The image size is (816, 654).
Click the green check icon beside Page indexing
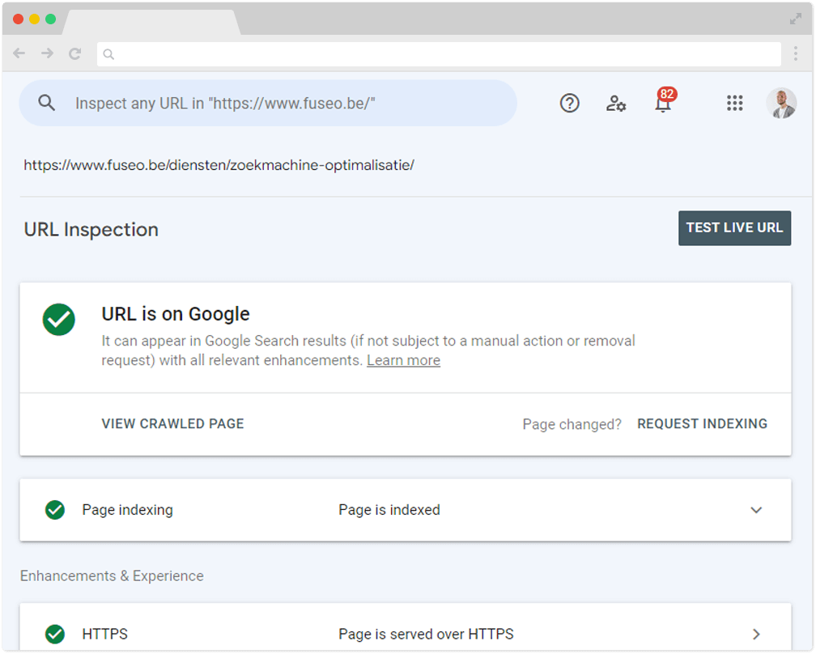pyautogui.click(x=55, y=510)
